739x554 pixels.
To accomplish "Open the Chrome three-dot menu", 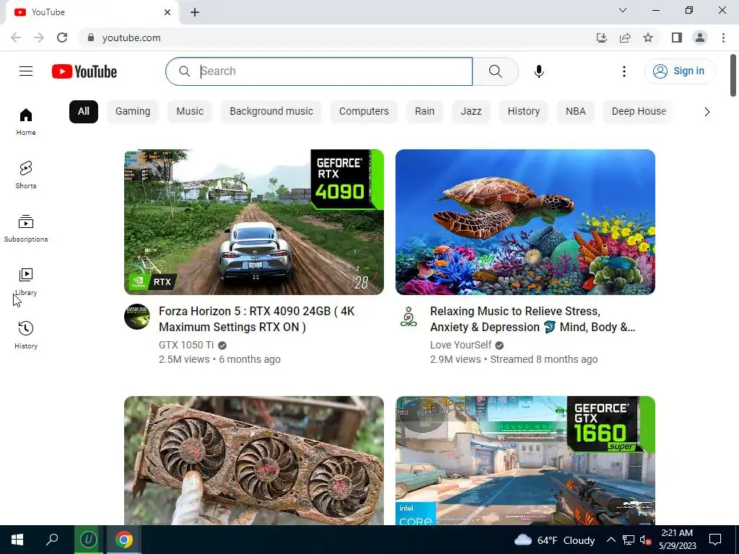I will click(x=723, y=38).
